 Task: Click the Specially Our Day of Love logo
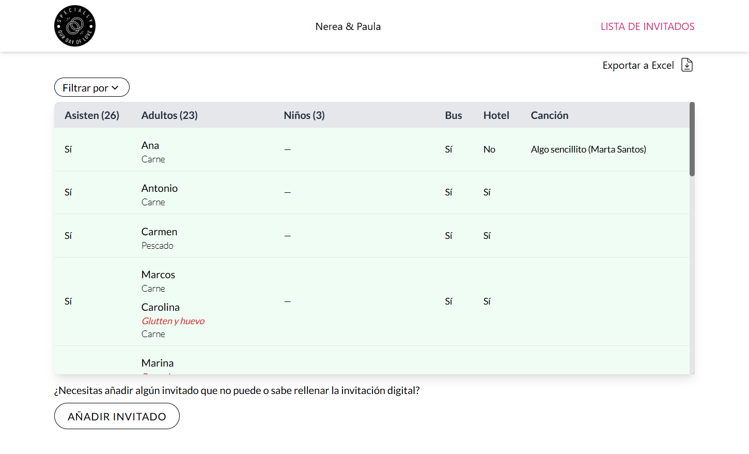(x=75, y=26)
